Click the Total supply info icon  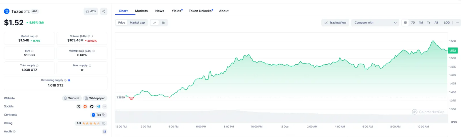coord(37,65)
